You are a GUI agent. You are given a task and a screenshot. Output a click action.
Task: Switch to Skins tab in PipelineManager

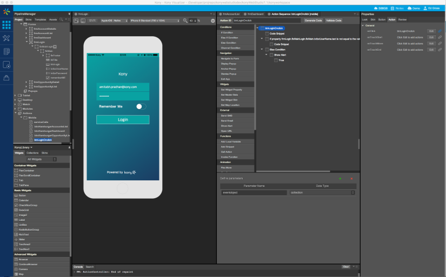pyautogui.click(x=29, y=19)
